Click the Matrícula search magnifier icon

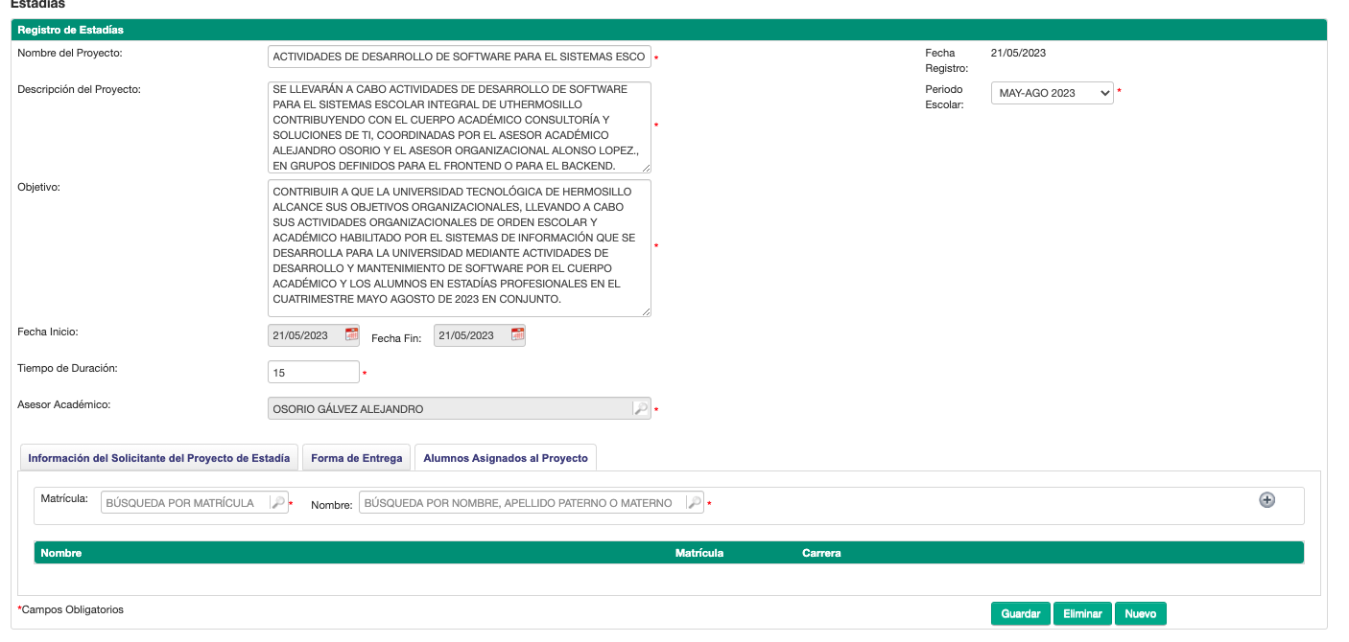[277, 503]
